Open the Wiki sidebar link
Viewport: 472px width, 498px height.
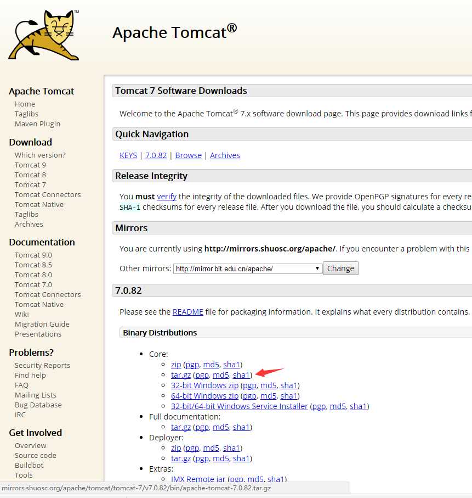pyautogui.click(x=21, y=315)
